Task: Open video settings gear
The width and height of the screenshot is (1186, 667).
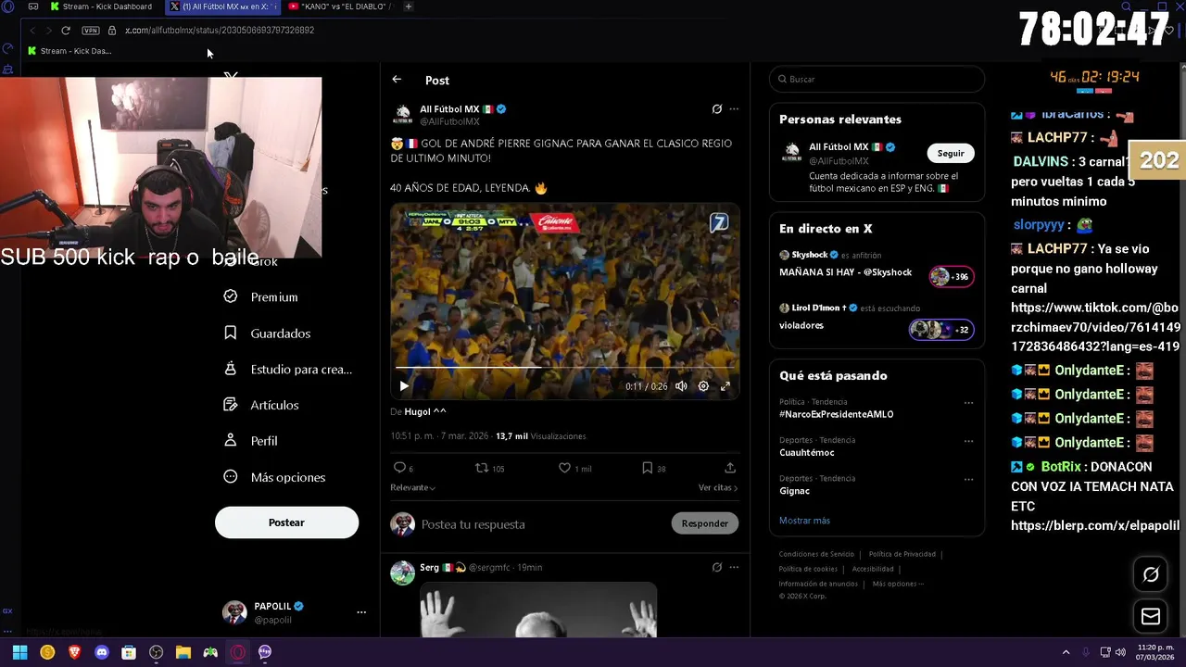Action: point(703,386)
